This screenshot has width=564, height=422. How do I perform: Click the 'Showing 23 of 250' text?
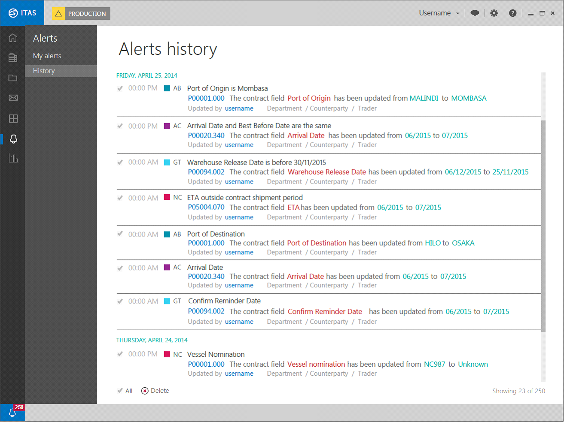coord(518,391)
